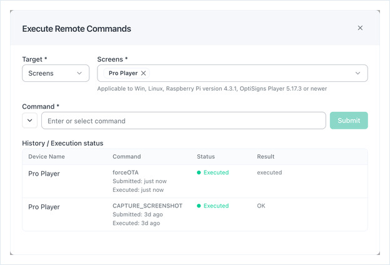Screen dimensions: 390x265
Task: Select the Pro Player chip label
Action: coord(123,73)
